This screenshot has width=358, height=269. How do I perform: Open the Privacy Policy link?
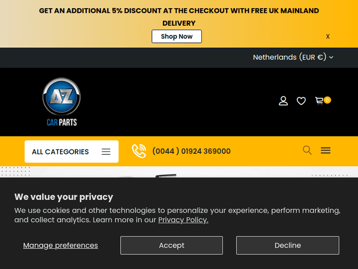point(183,220)
